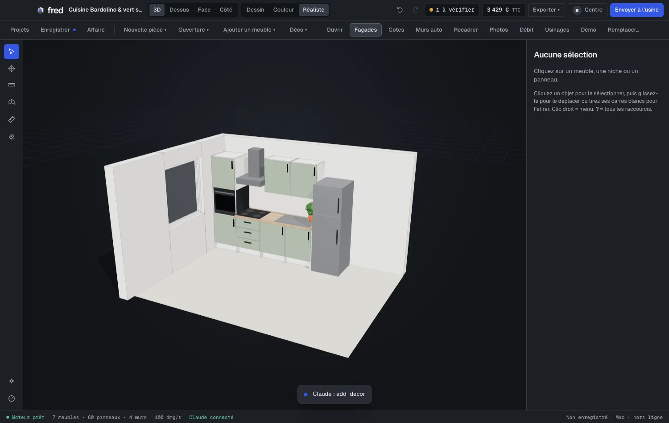Open the Ajouter un meuble dropdown
The width and height of the screenshot is (669, 423).
249,30
